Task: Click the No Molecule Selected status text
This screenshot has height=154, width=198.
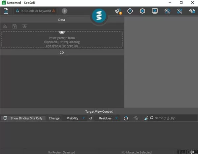Action: 137,152
